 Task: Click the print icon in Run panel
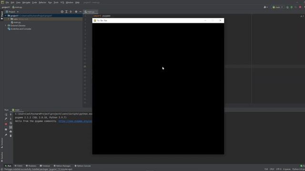point(10,132)
